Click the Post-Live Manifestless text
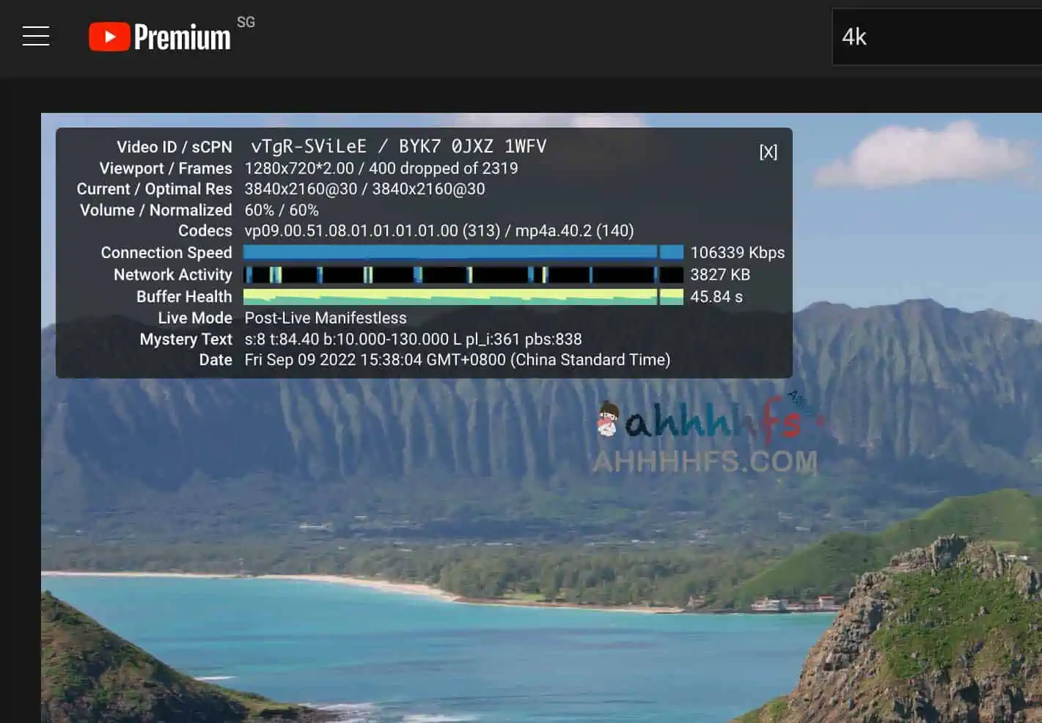Image resolution: width=1042 pixels, height=723 pixels. click(325, 318)
